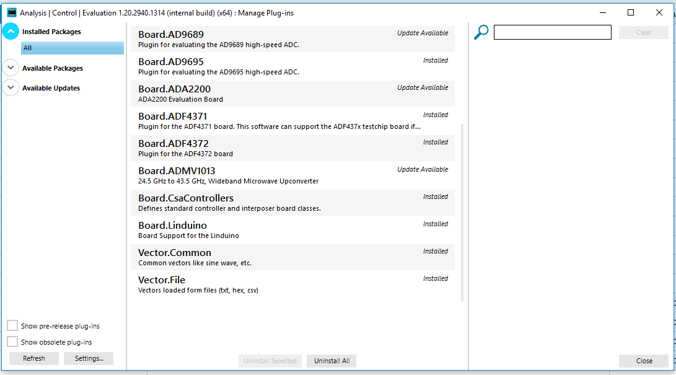Select the Vector.Common package
Screen dimensions: 676x375
click(292, 257)
